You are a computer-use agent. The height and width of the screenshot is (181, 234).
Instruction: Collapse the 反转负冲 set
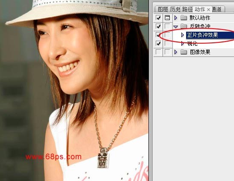[x=176, y=27]
